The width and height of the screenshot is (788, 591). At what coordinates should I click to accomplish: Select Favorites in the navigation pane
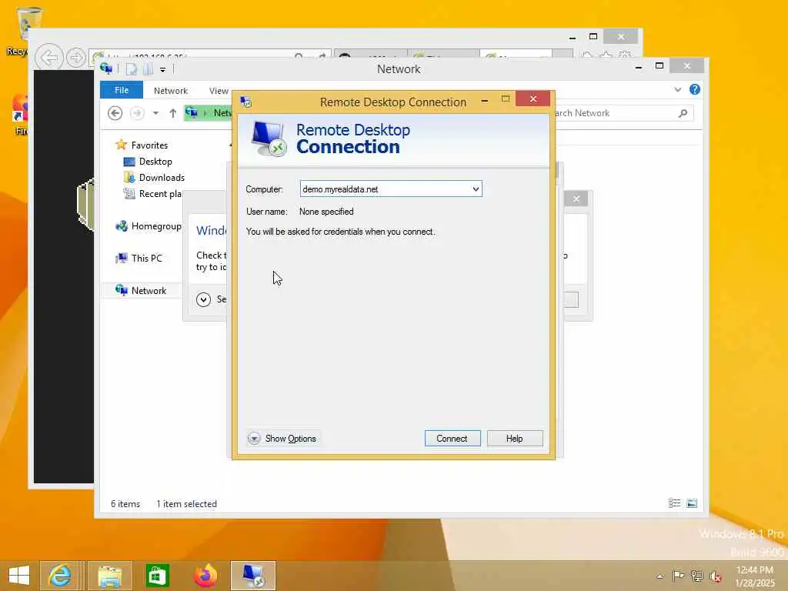pyautogui.click(x=149, y=145)
